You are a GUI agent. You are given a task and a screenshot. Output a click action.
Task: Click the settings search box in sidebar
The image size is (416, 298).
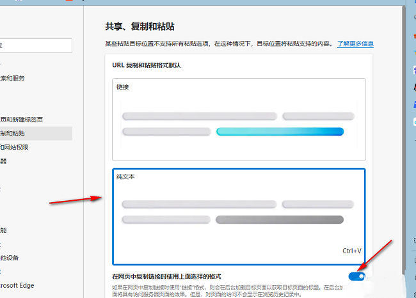pyautogui.click(x=35, y=45)
